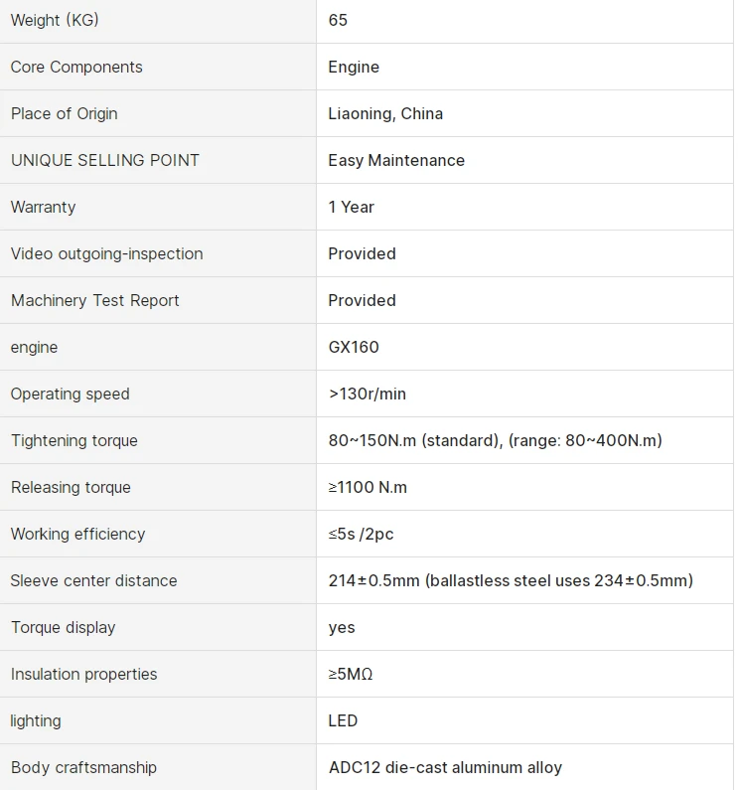738x790 pixels.
Task: Click the ADC12 die-cast aluminum alloy text
Action: click(445, 768)
